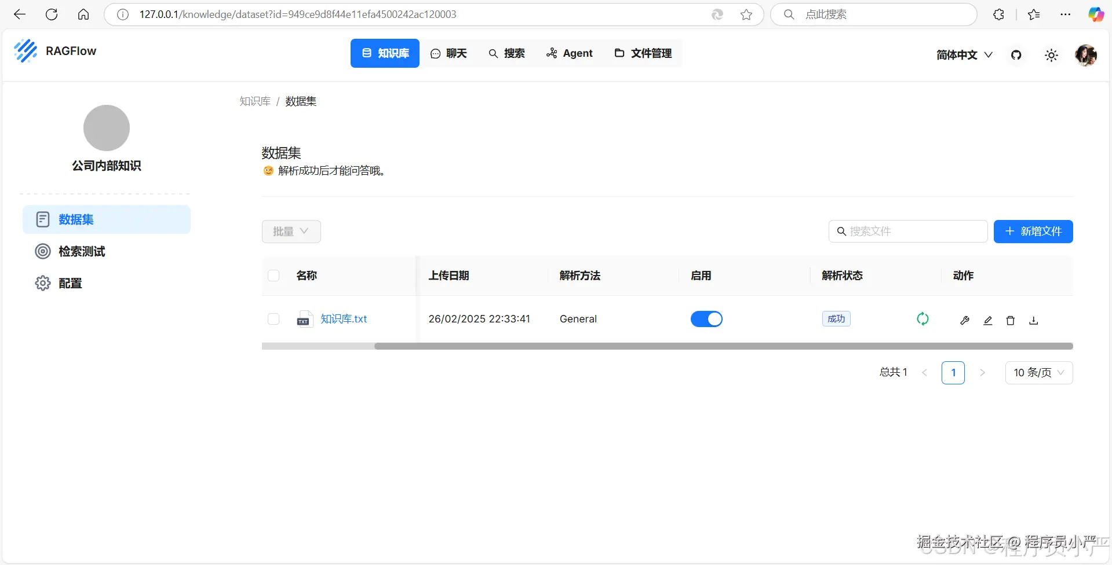Disable the 启用 toggle for 知识库.txt
The image size is (1112, 565).
tap(706, 318)
